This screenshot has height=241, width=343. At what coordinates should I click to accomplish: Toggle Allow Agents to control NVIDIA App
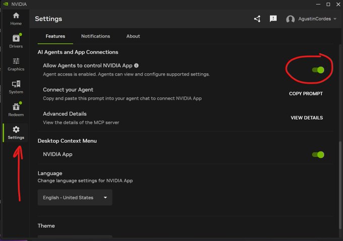318,70
